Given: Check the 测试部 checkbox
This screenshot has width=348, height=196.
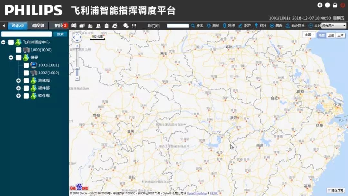Looking at the screenshot, I should coord(26,81).
